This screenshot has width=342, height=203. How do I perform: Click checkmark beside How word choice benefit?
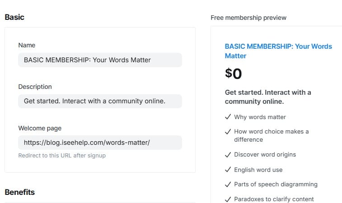pyautogui.click(x=228, y=132)
